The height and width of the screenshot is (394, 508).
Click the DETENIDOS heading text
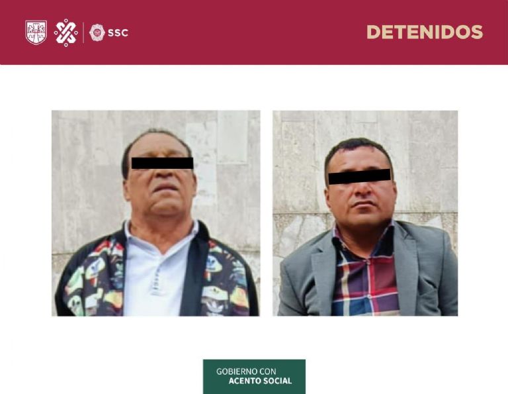click(x=425, y=32)
